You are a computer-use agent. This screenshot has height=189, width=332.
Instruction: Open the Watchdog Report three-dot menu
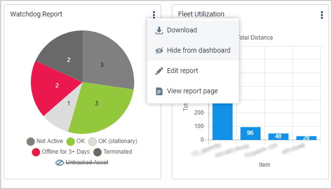tap(154, 15)
